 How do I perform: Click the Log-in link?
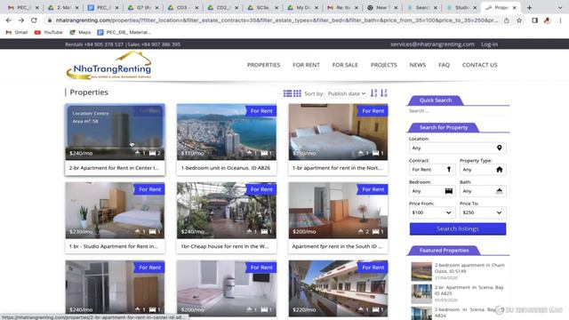pyautogui.click(x=489, y=44)
